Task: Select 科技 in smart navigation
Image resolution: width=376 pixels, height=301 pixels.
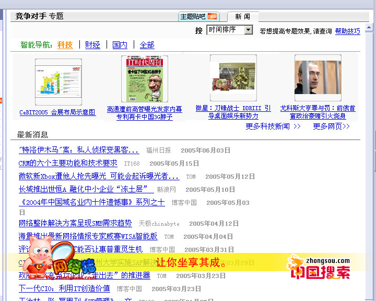Action: [65, 45]
